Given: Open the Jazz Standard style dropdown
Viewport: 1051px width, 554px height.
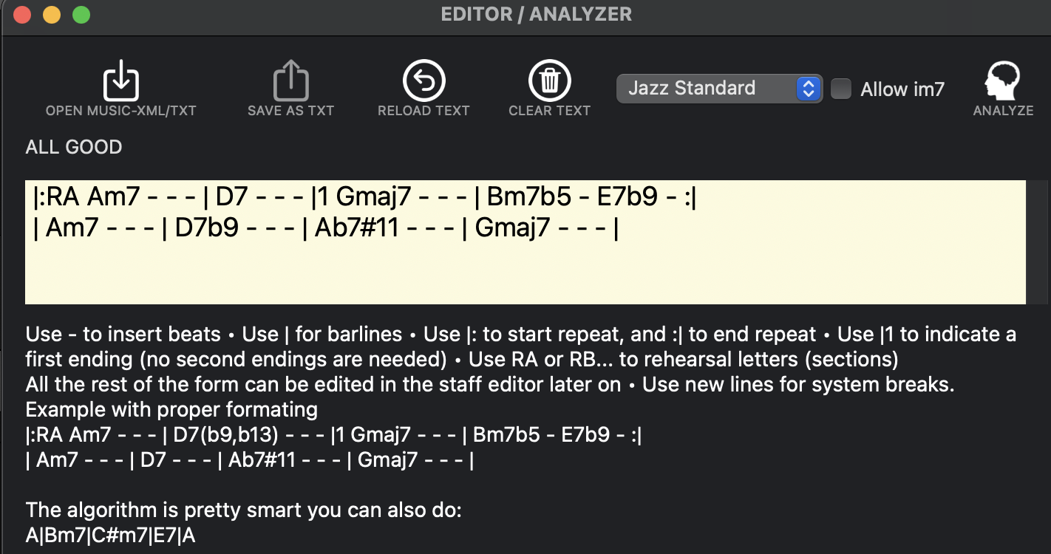Looking at the screenshot, I should (x=706, y=89).
